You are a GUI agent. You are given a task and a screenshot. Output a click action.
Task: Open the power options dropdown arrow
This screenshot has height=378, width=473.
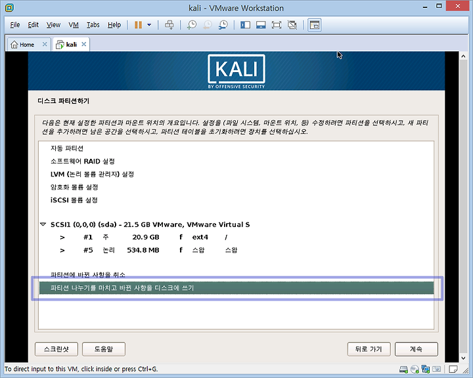pyautogui.click(x=149, y=25)
